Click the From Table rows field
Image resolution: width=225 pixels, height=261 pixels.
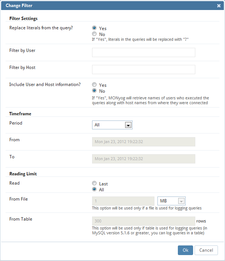click(143, 221)
